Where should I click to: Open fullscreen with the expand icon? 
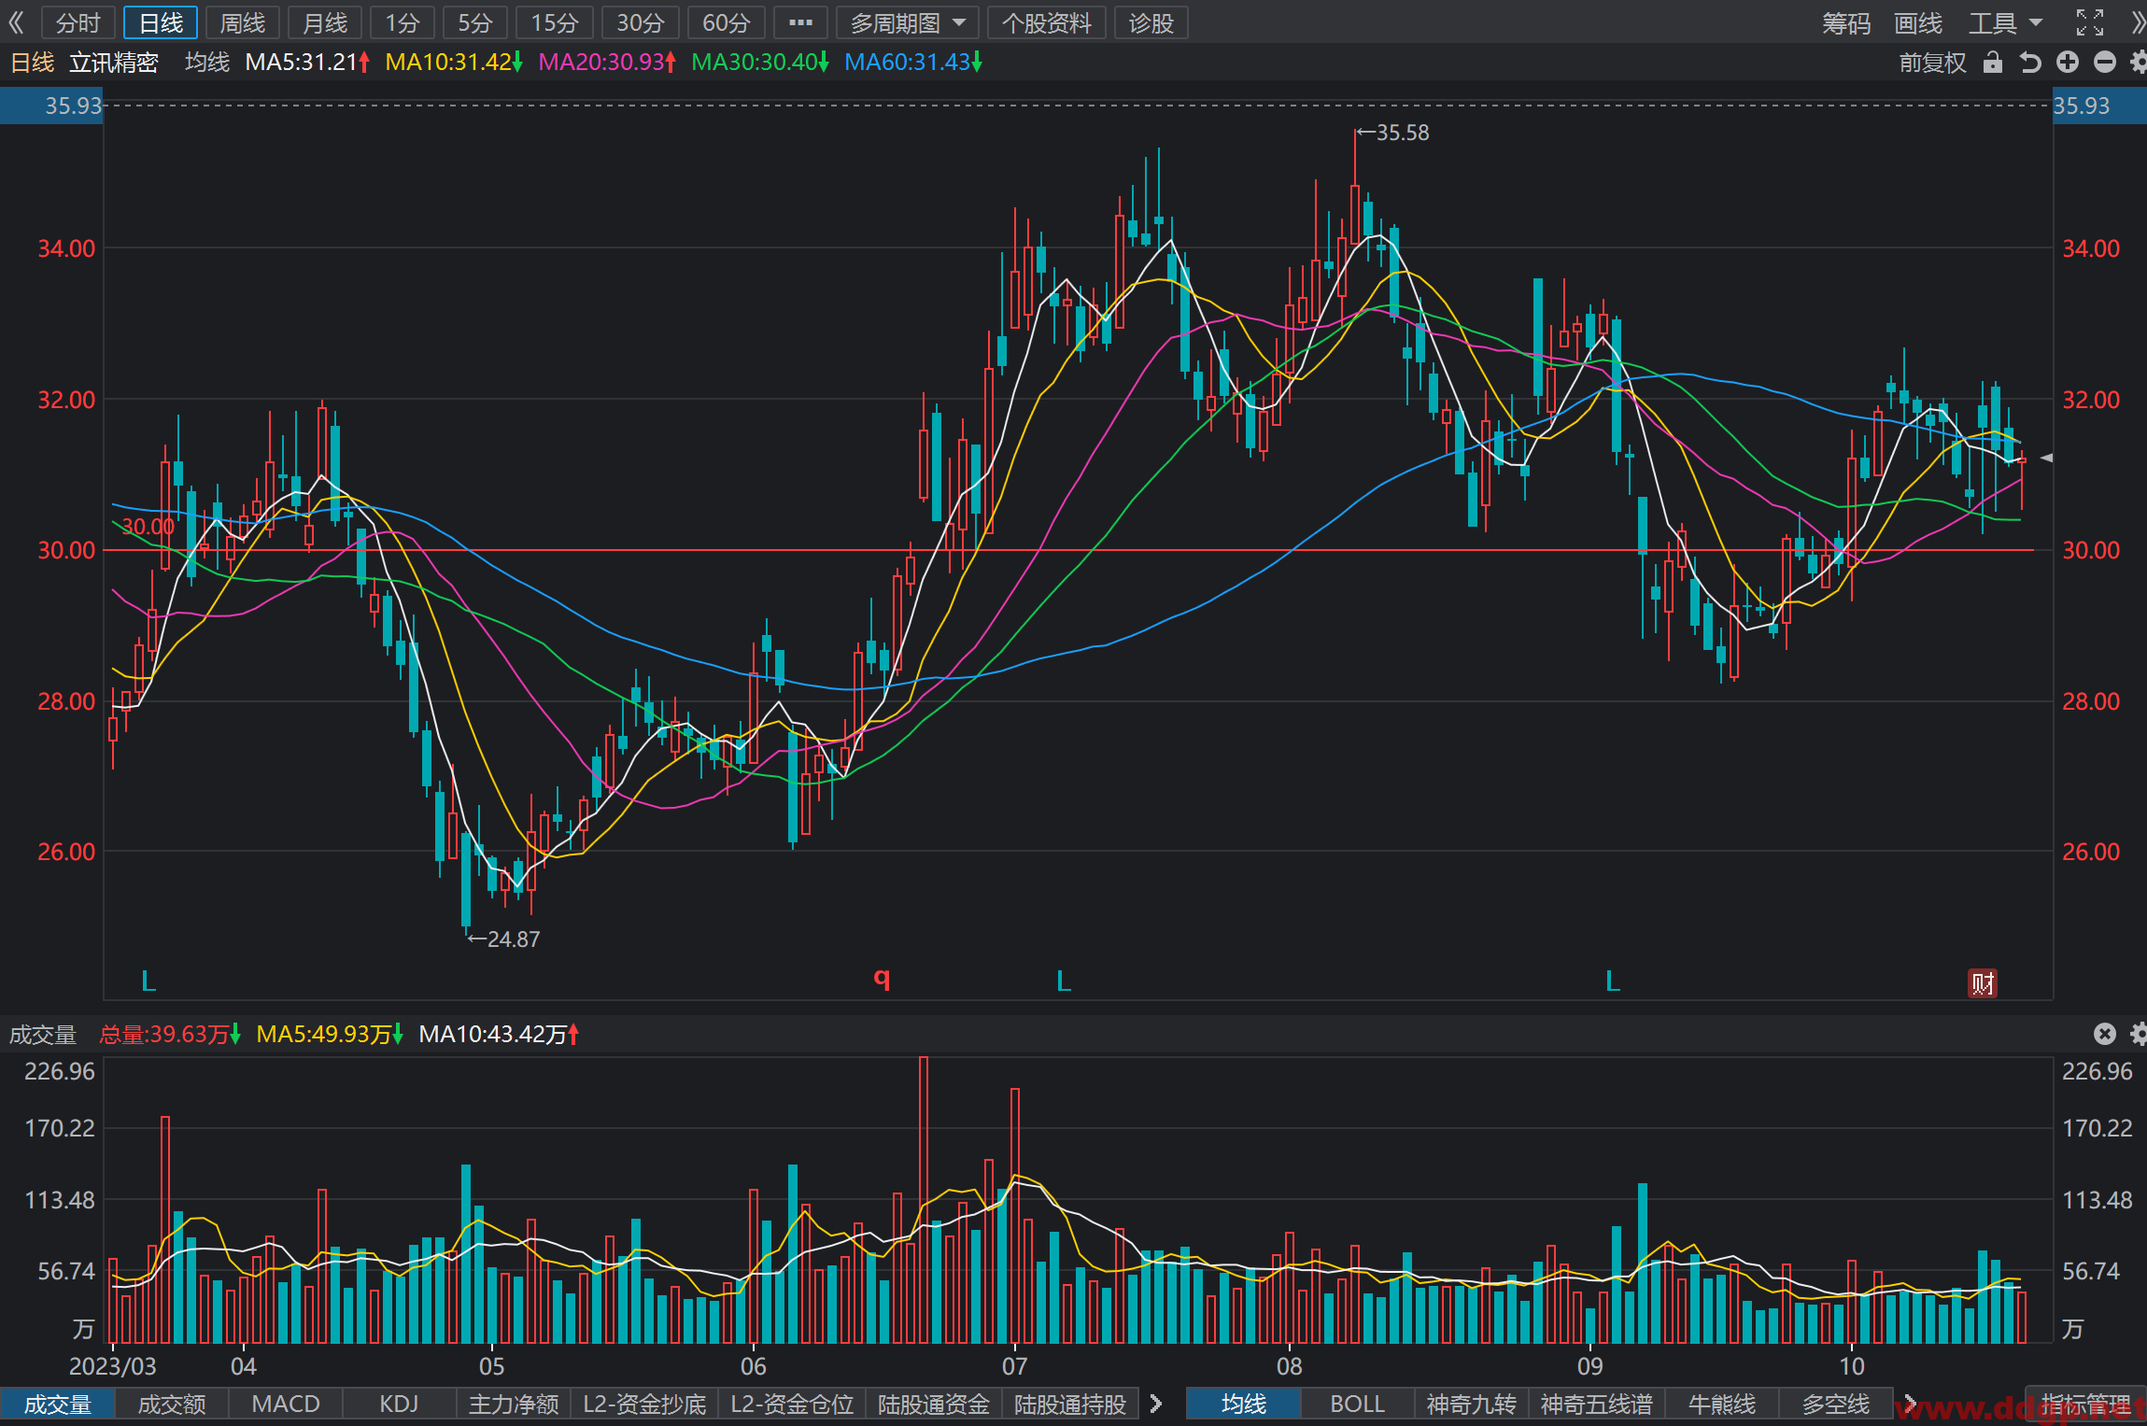pyautogui.click(x=2090, y=22)
